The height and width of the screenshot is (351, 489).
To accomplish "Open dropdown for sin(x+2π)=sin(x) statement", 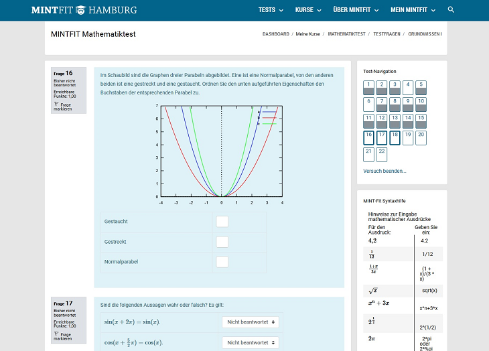I will [251, 322].
